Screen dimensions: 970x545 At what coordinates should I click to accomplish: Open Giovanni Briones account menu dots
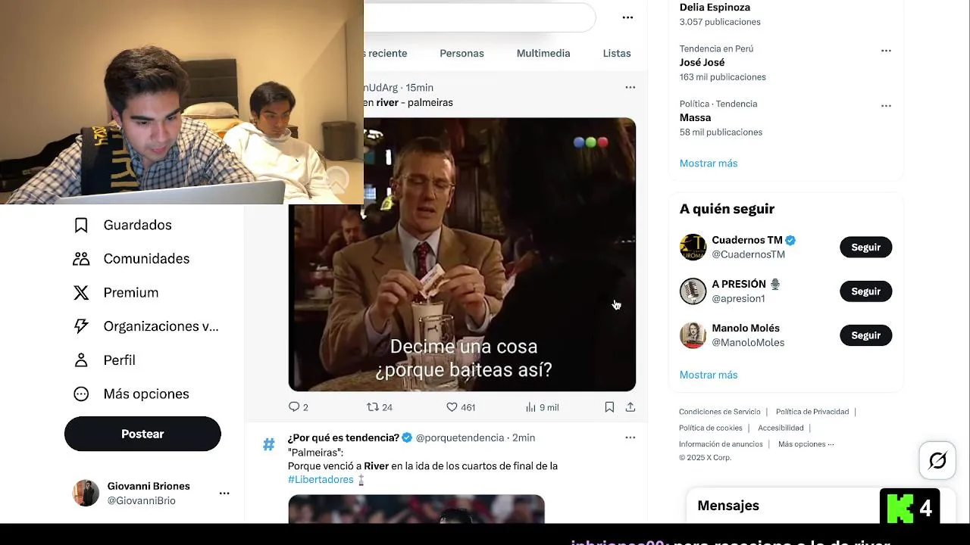pos(224,494)
